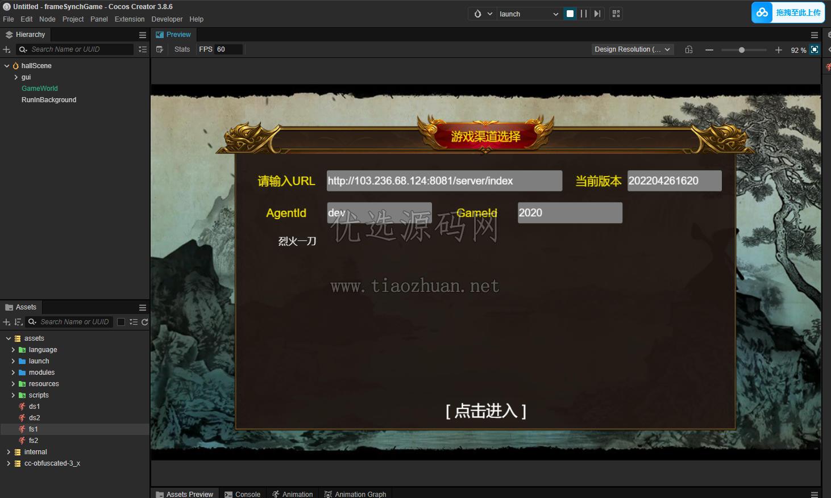Stop the running preview
This screenshot has width=831, height=498.
(x=570, y=14)
